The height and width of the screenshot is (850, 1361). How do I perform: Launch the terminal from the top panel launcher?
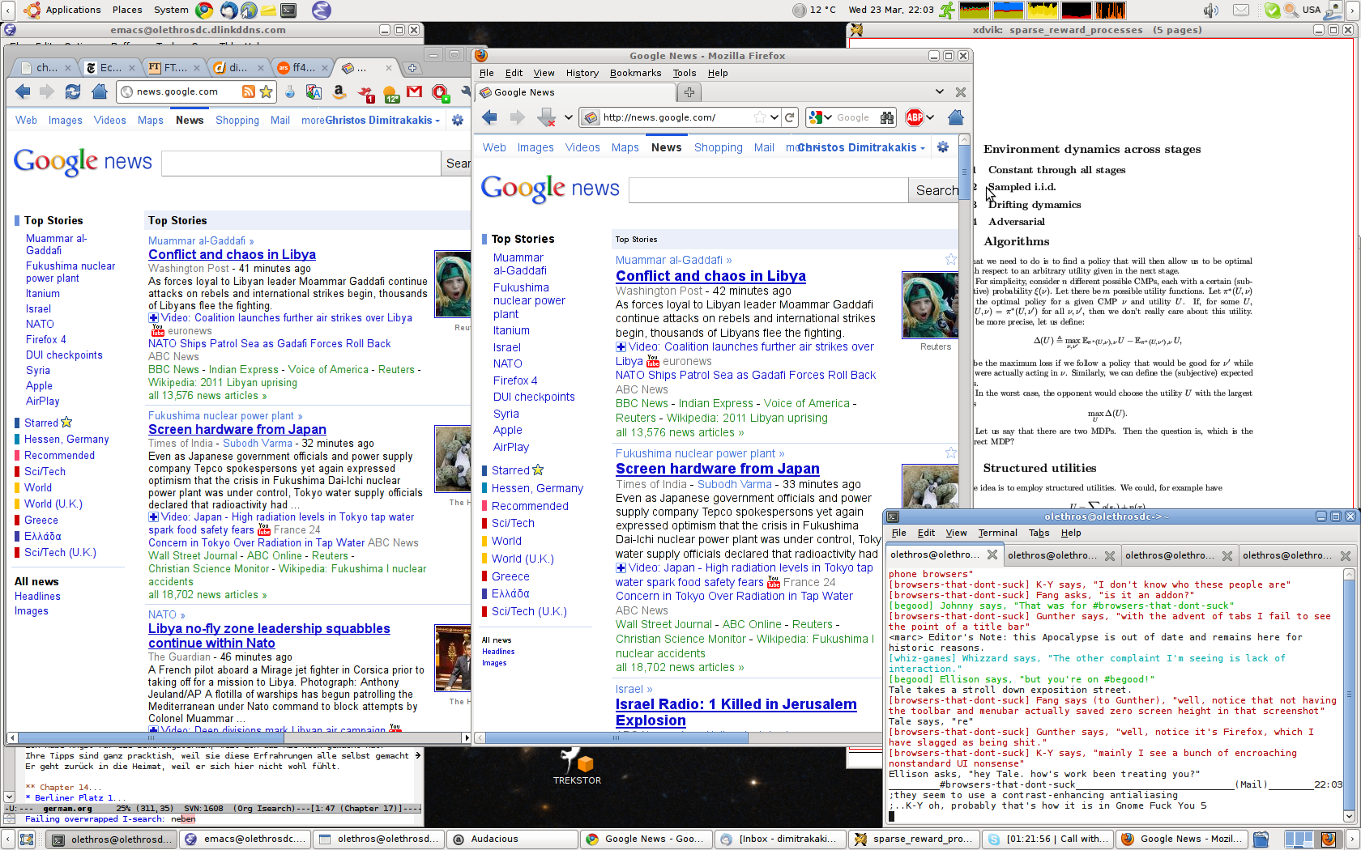click(x=288, y=11)
